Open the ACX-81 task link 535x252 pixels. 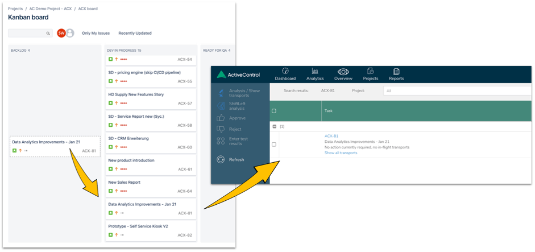tap(331, 136)
